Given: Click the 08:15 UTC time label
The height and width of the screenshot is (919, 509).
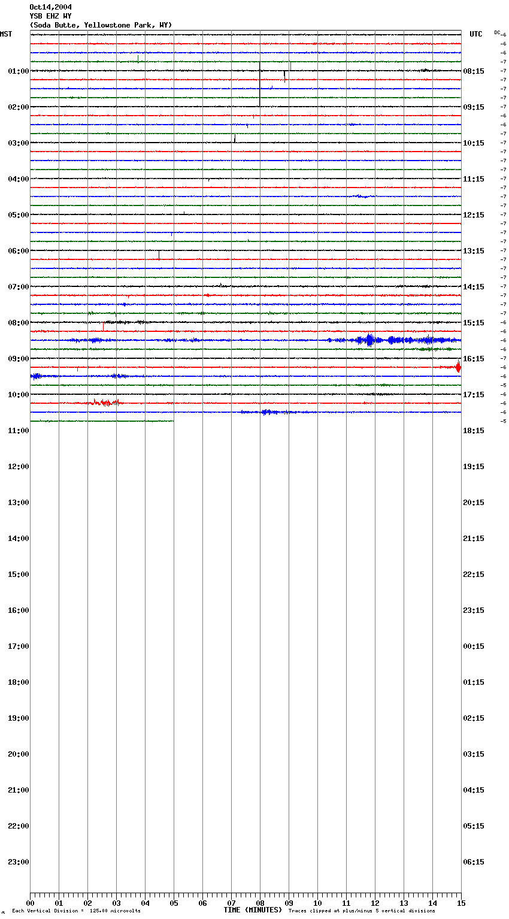Looking at the screenshot, I should 474,71.
